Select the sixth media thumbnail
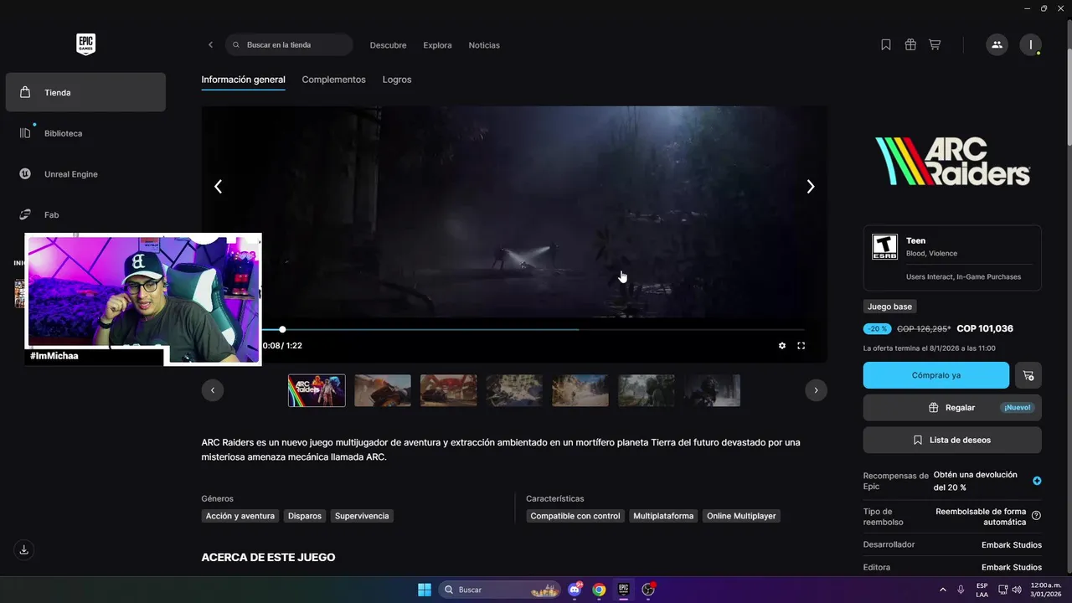The width and height of the screenshot is (1072, 603). point(647,390)
